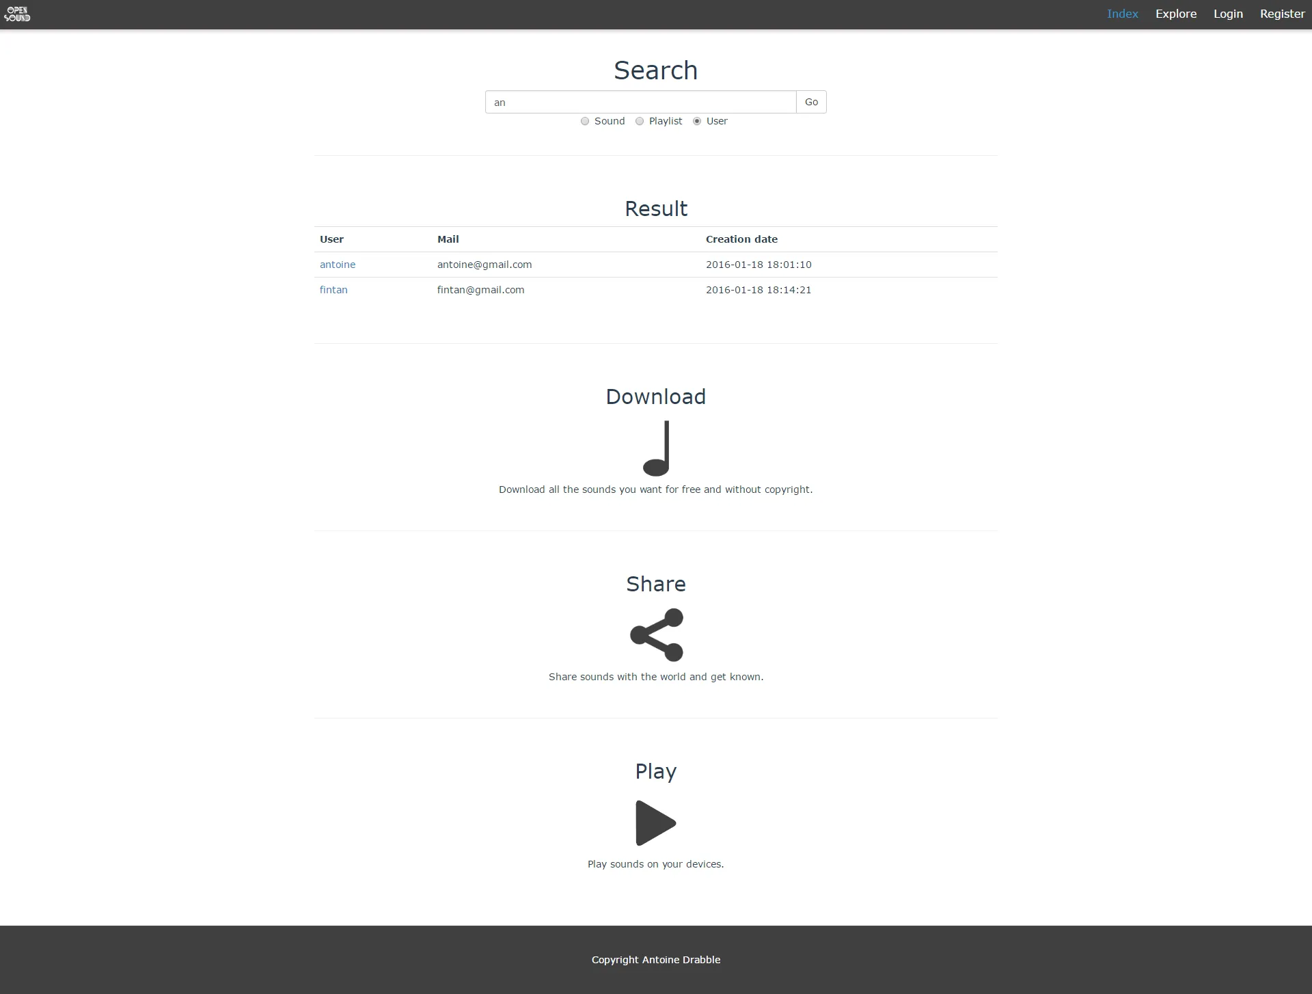The height and width of the screenshot is (994, 1312).
Task: Click the Download heading
Action: (656, 397)
